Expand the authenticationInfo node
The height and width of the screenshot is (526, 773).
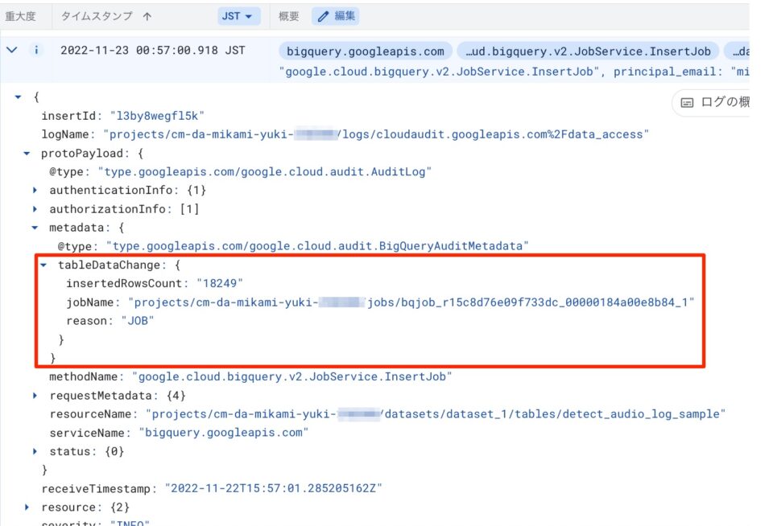pyautogui.click(x=36, y=190)
